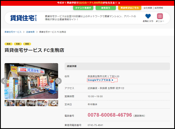Open the 家を買う green button

[x=106, y=8]
